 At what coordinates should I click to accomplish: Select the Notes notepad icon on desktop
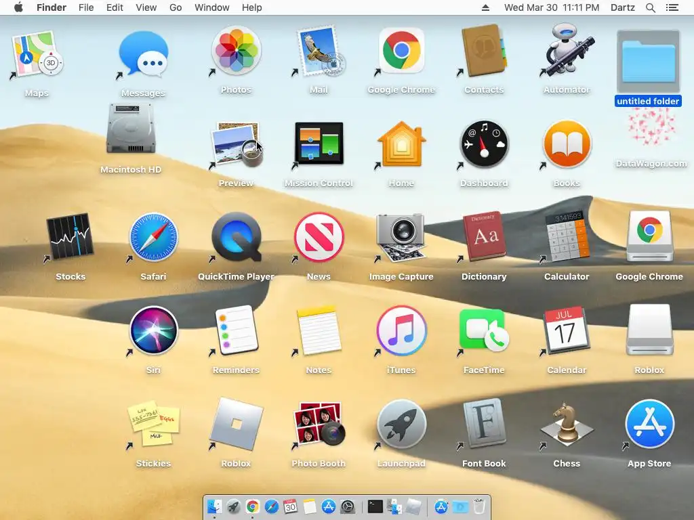click(x=319, y=330)
